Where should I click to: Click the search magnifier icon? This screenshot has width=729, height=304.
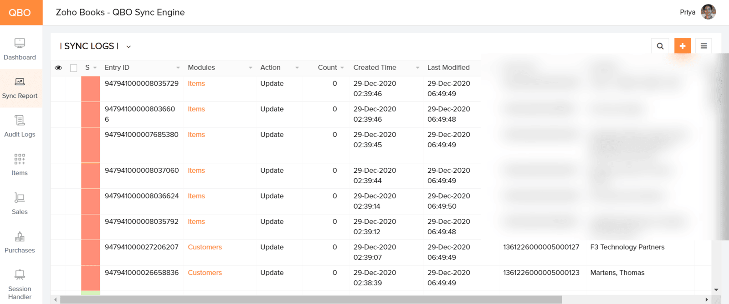(x=660, y=46)
